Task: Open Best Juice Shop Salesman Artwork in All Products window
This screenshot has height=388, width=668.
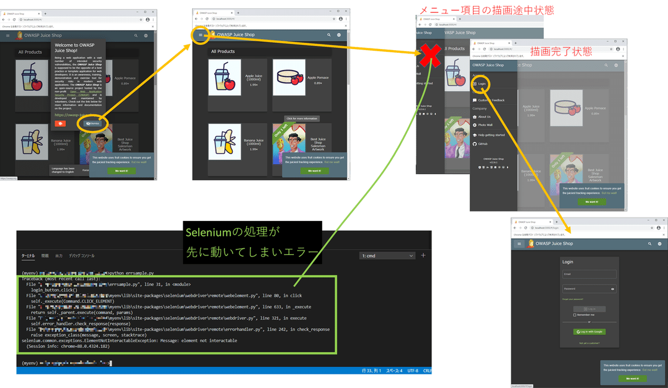Action: pos(288,143)
